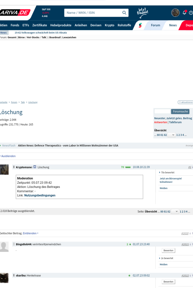
Task: Click Einblenden to show deleted post
Action: 30,233
